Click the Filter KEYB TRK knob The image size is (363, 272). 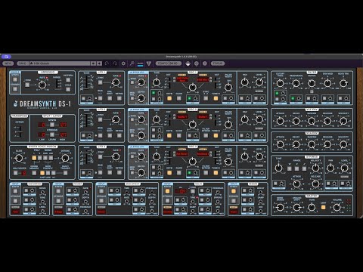point(343,83)
